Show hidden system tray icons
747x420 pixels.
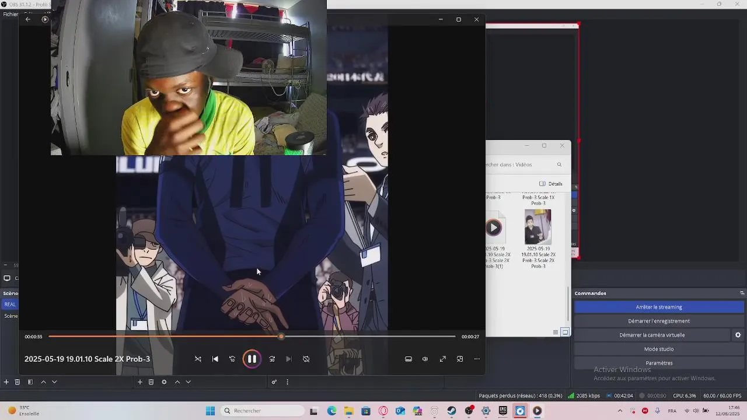[620, 411]
